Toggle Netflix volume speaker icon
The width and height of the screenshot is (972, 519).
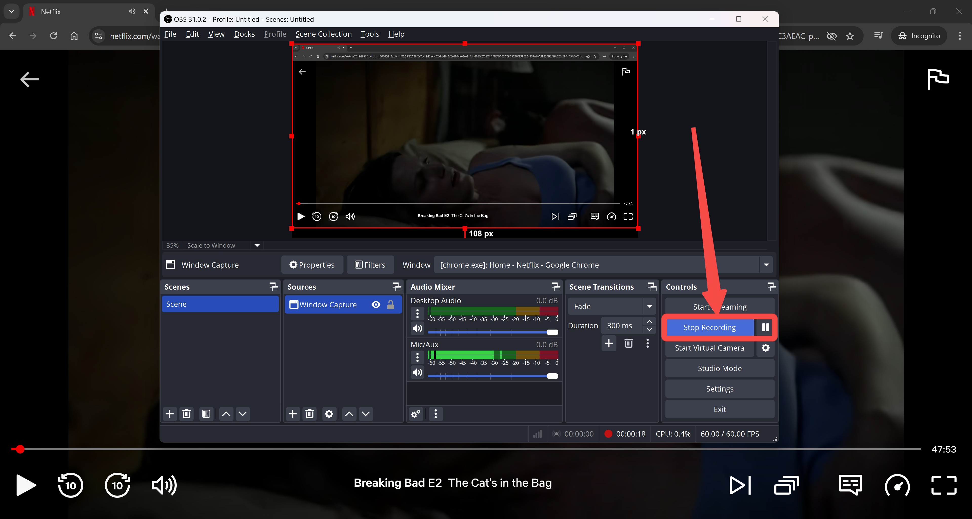click(x=164, y=485)
